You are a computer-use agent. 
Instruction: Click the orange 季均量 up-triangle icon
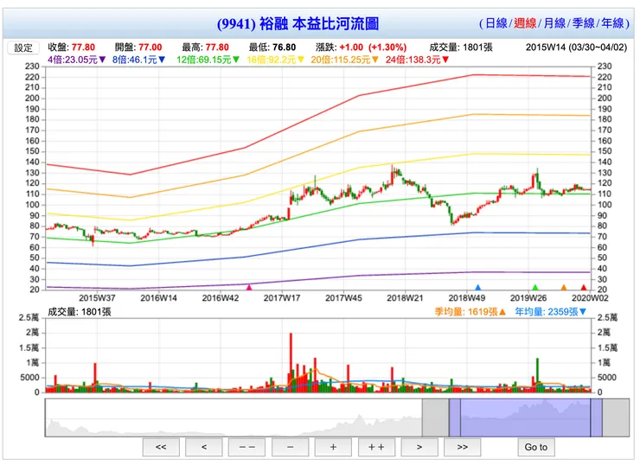coord(502,312)
